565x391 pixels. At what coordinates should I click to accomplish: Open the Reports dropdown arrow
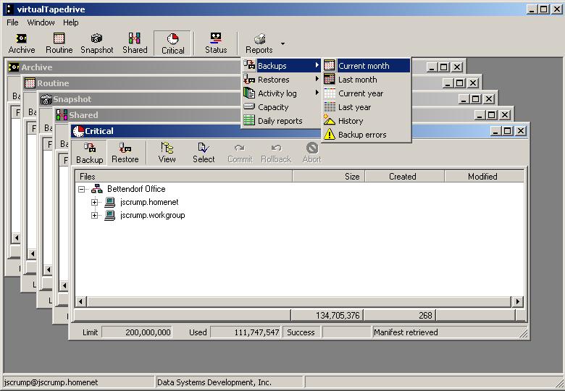pos(282,43)
